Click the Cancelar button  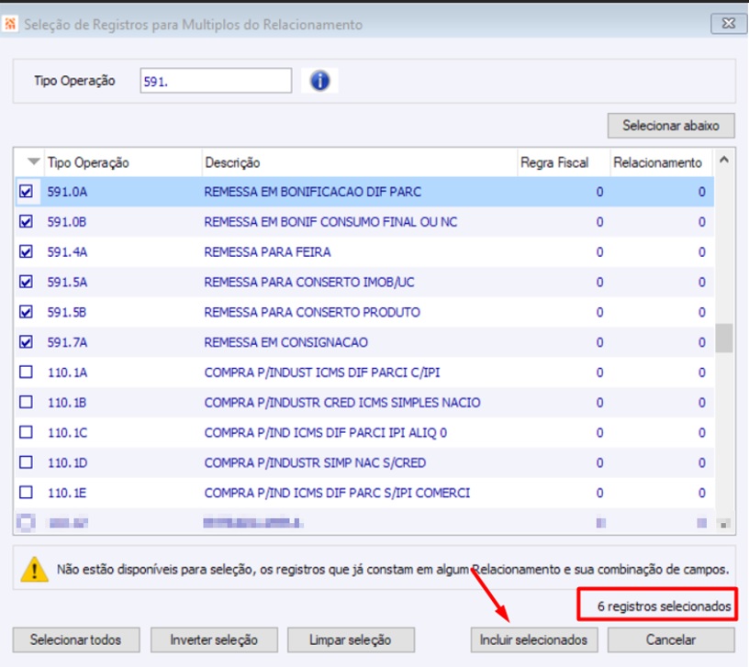coord(671,639)
